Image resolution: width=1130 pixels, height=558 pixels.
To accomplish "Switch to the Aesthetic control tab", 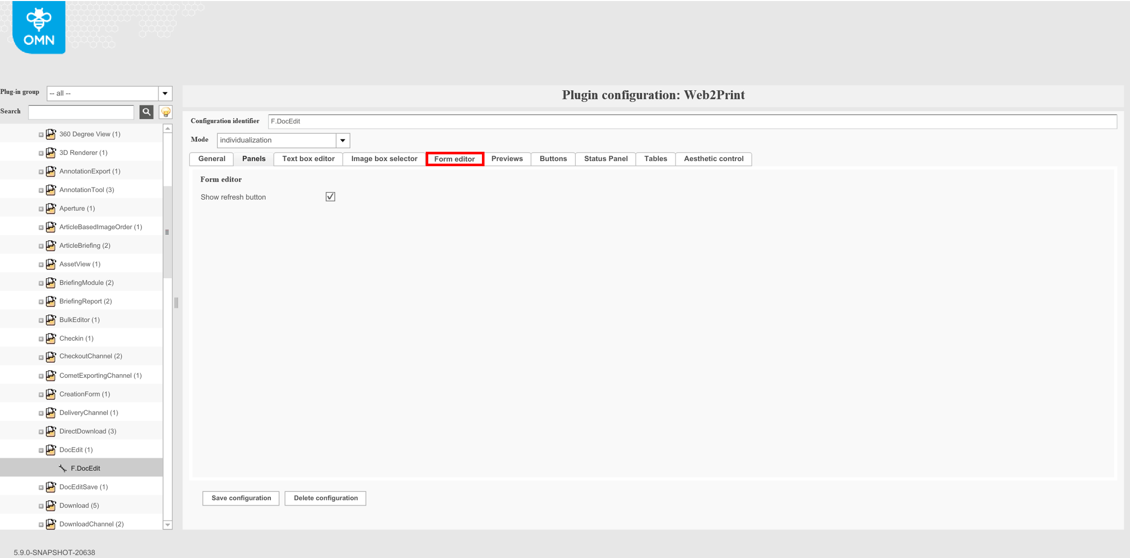I will (x=714, y=158).
